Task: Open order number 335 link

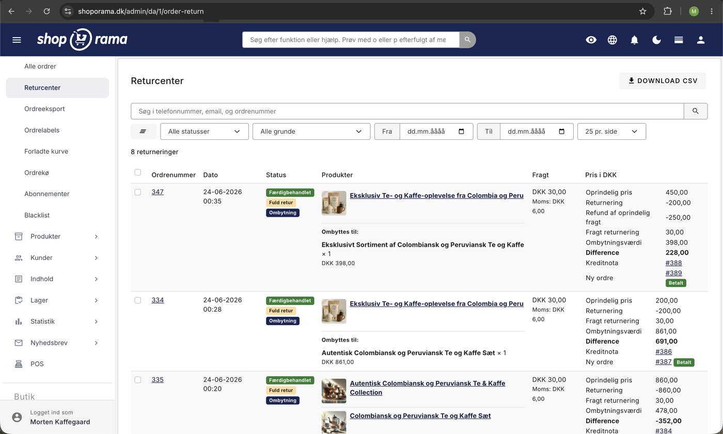Action: [x=158, y=380]
